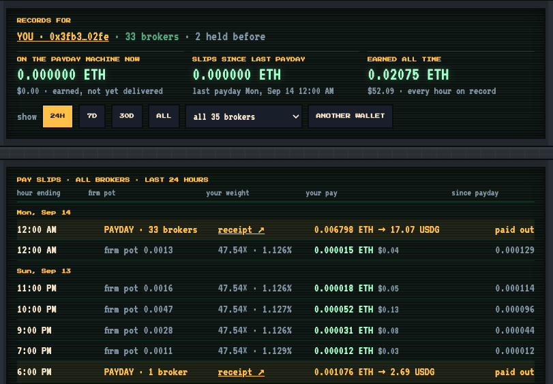Click the firm pot column header
553x384 pixels.
pos(102,193)
